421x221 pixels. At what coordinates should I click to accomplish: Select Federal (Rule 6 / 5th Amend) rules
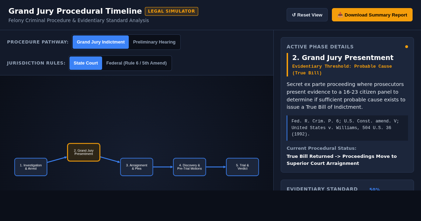pos(136,63)
